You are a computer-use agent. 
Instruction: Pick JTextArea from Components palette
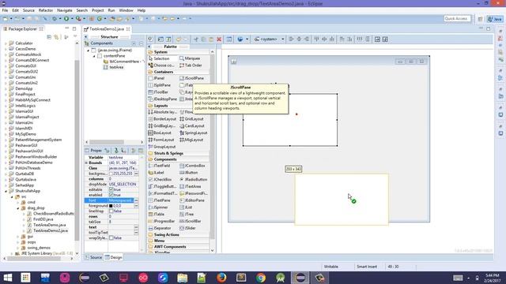coord(191,186)
